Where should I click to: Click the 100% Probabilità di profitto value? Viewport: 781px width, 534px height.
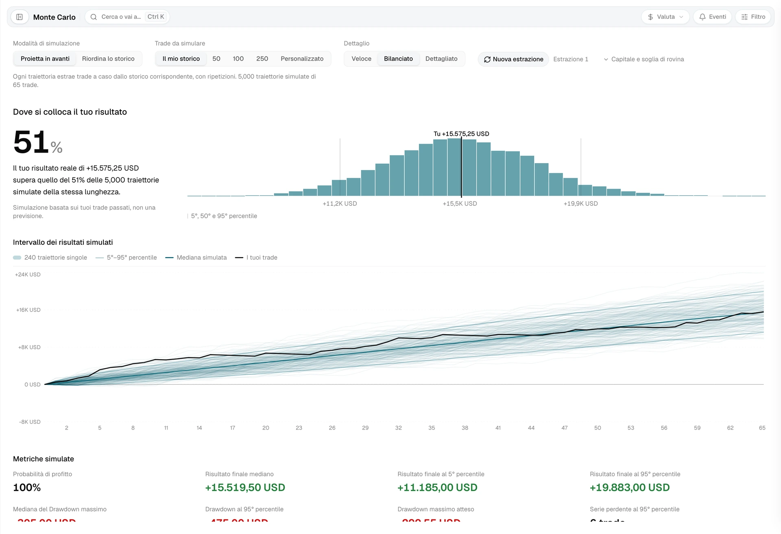[x=27, y=488]
